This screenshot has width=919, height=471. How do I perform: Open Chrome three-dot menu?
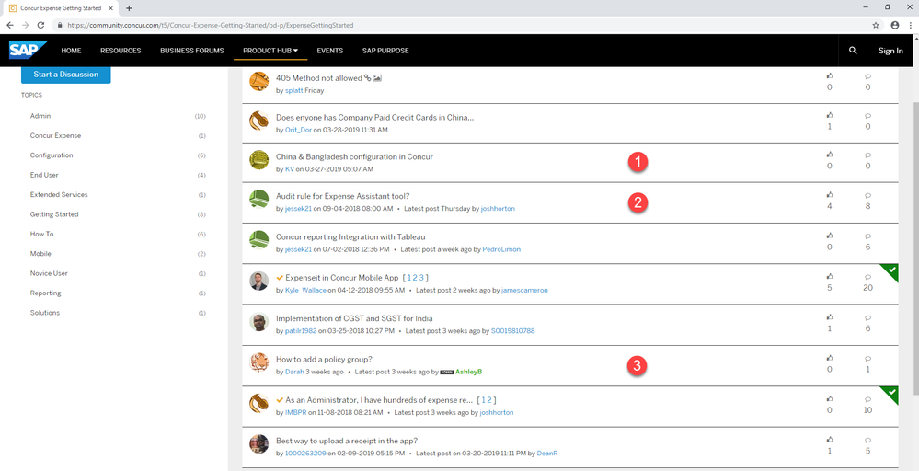910,25
